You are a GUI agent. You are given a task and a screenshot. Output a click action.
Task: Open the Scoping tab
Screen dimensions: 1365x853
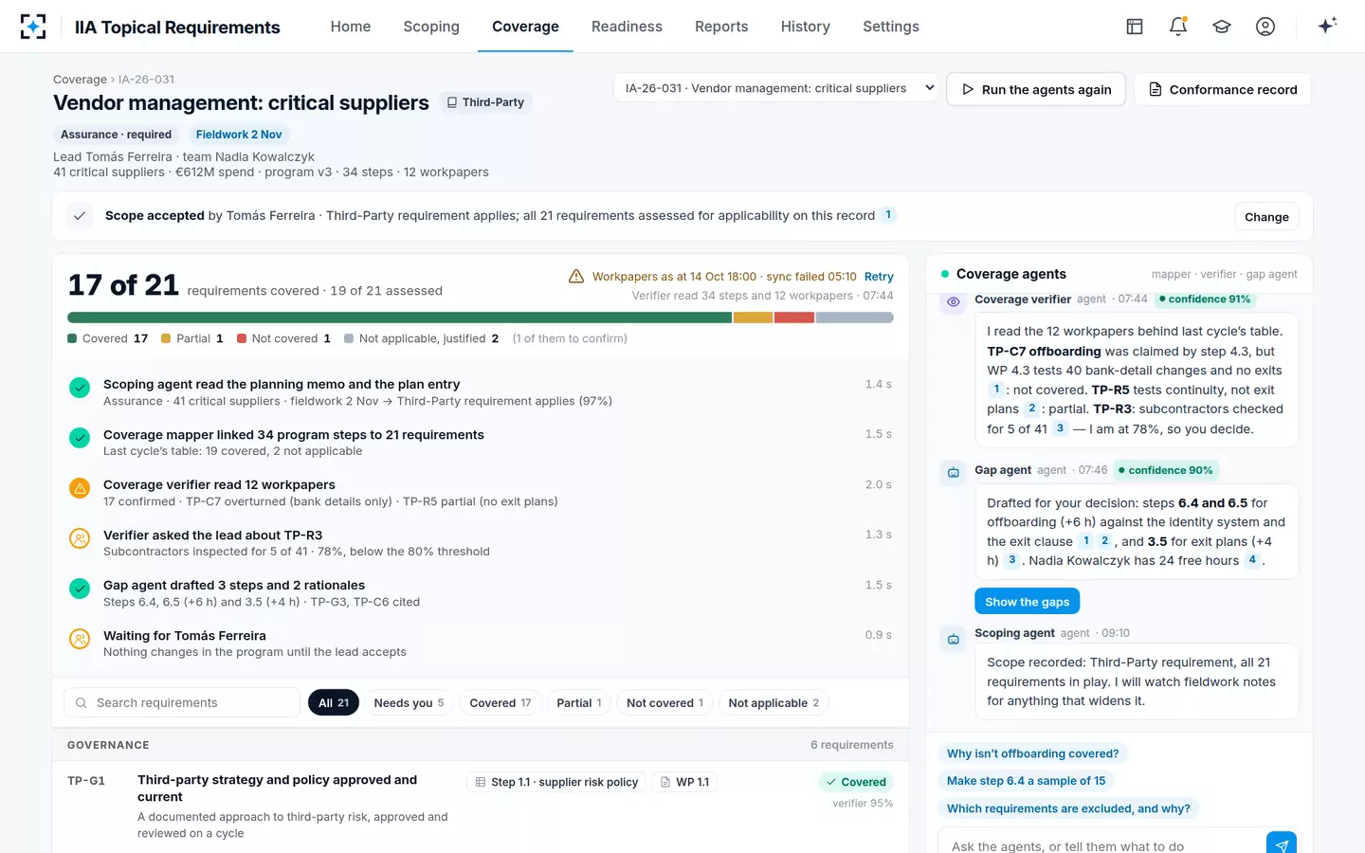pyautogui.click(x=431, y=27)
